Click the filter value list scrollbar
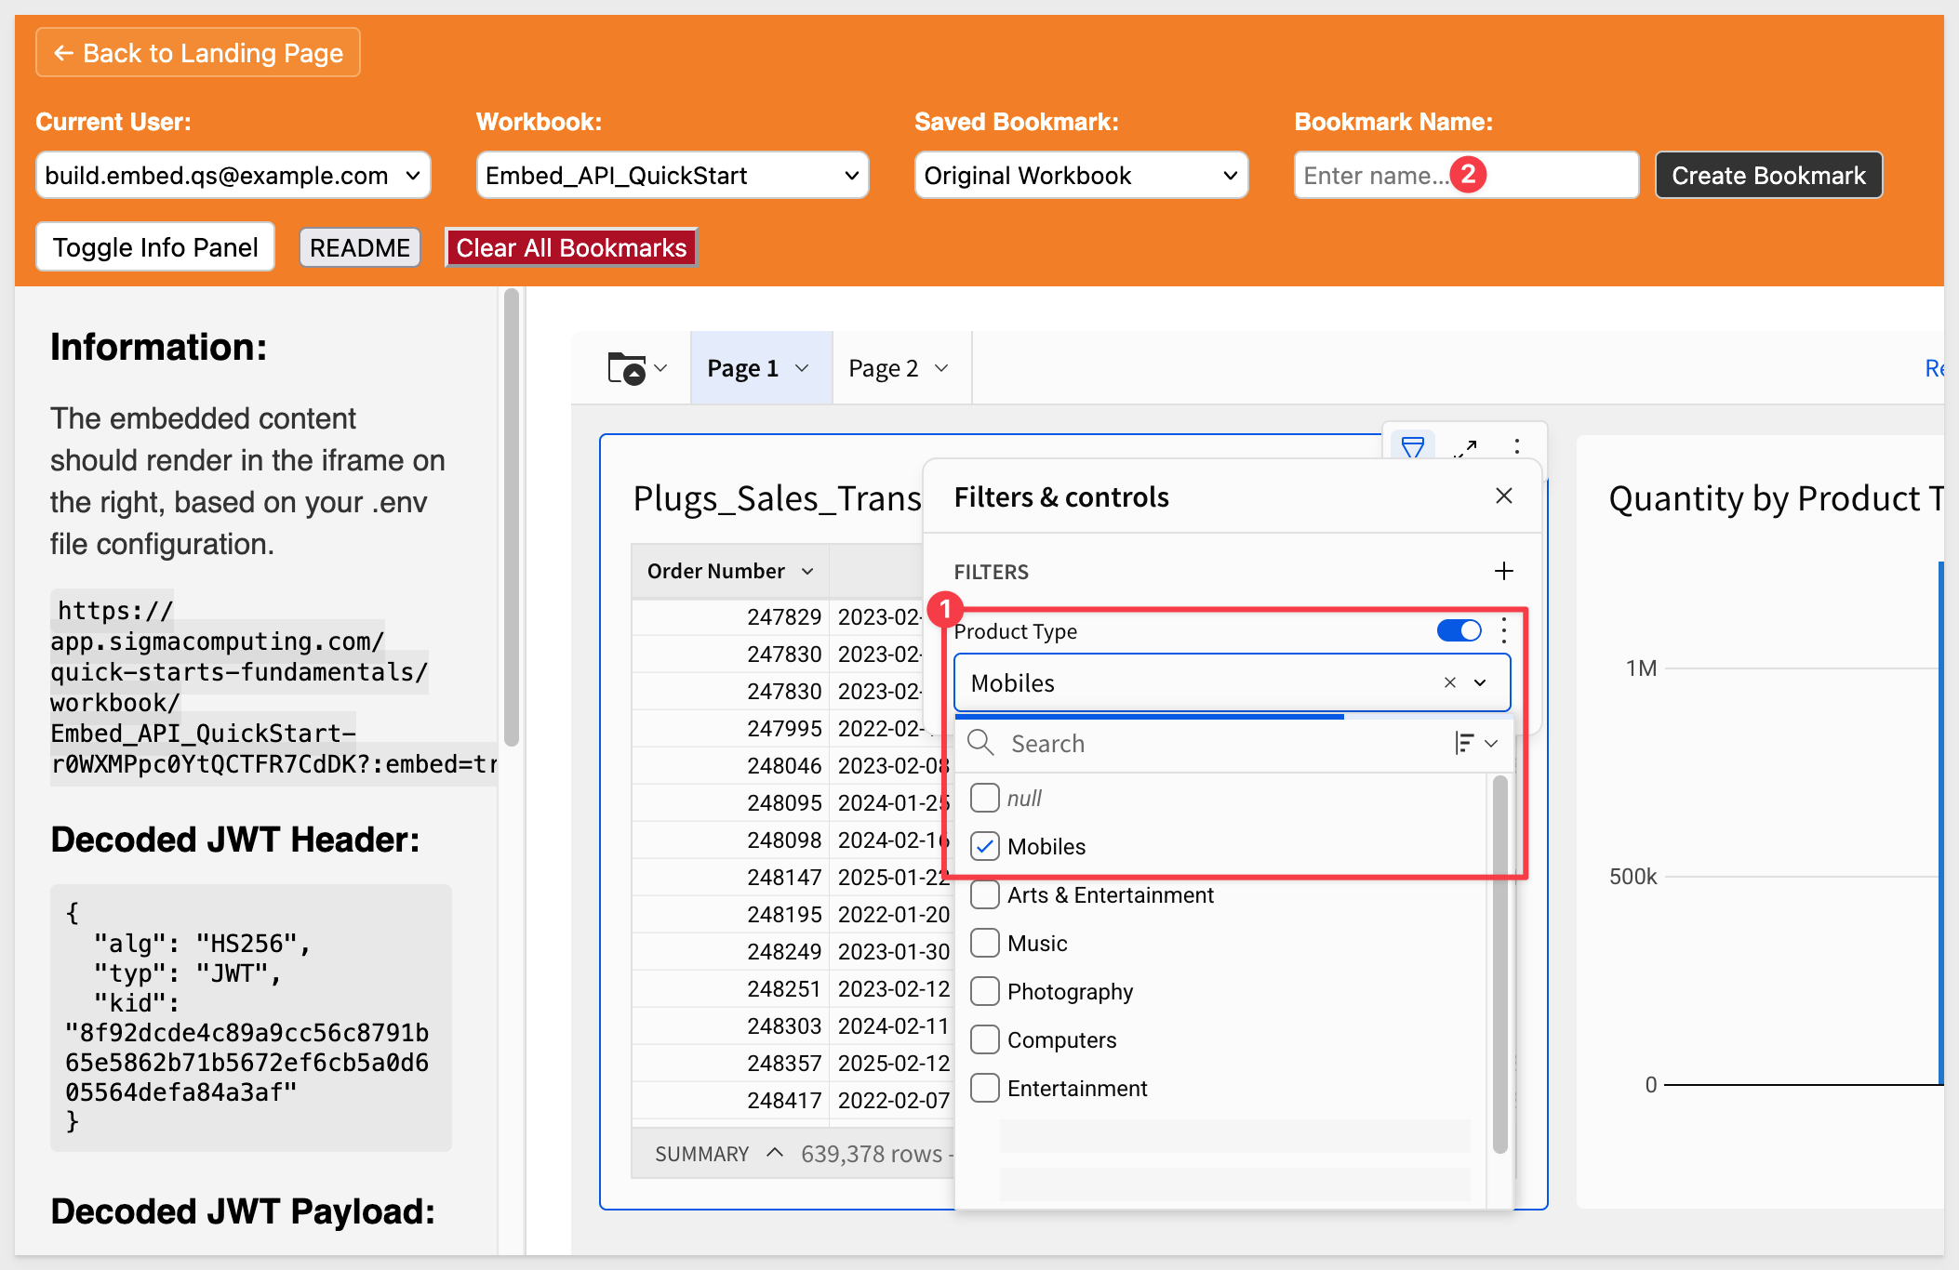 pos(1499,965)
